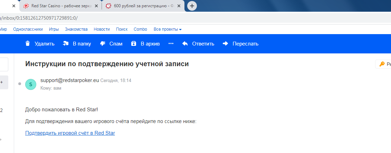Click the Удалить label in toolbar
This screenshot has width=391, height=153.
click(x=45, y=44)
